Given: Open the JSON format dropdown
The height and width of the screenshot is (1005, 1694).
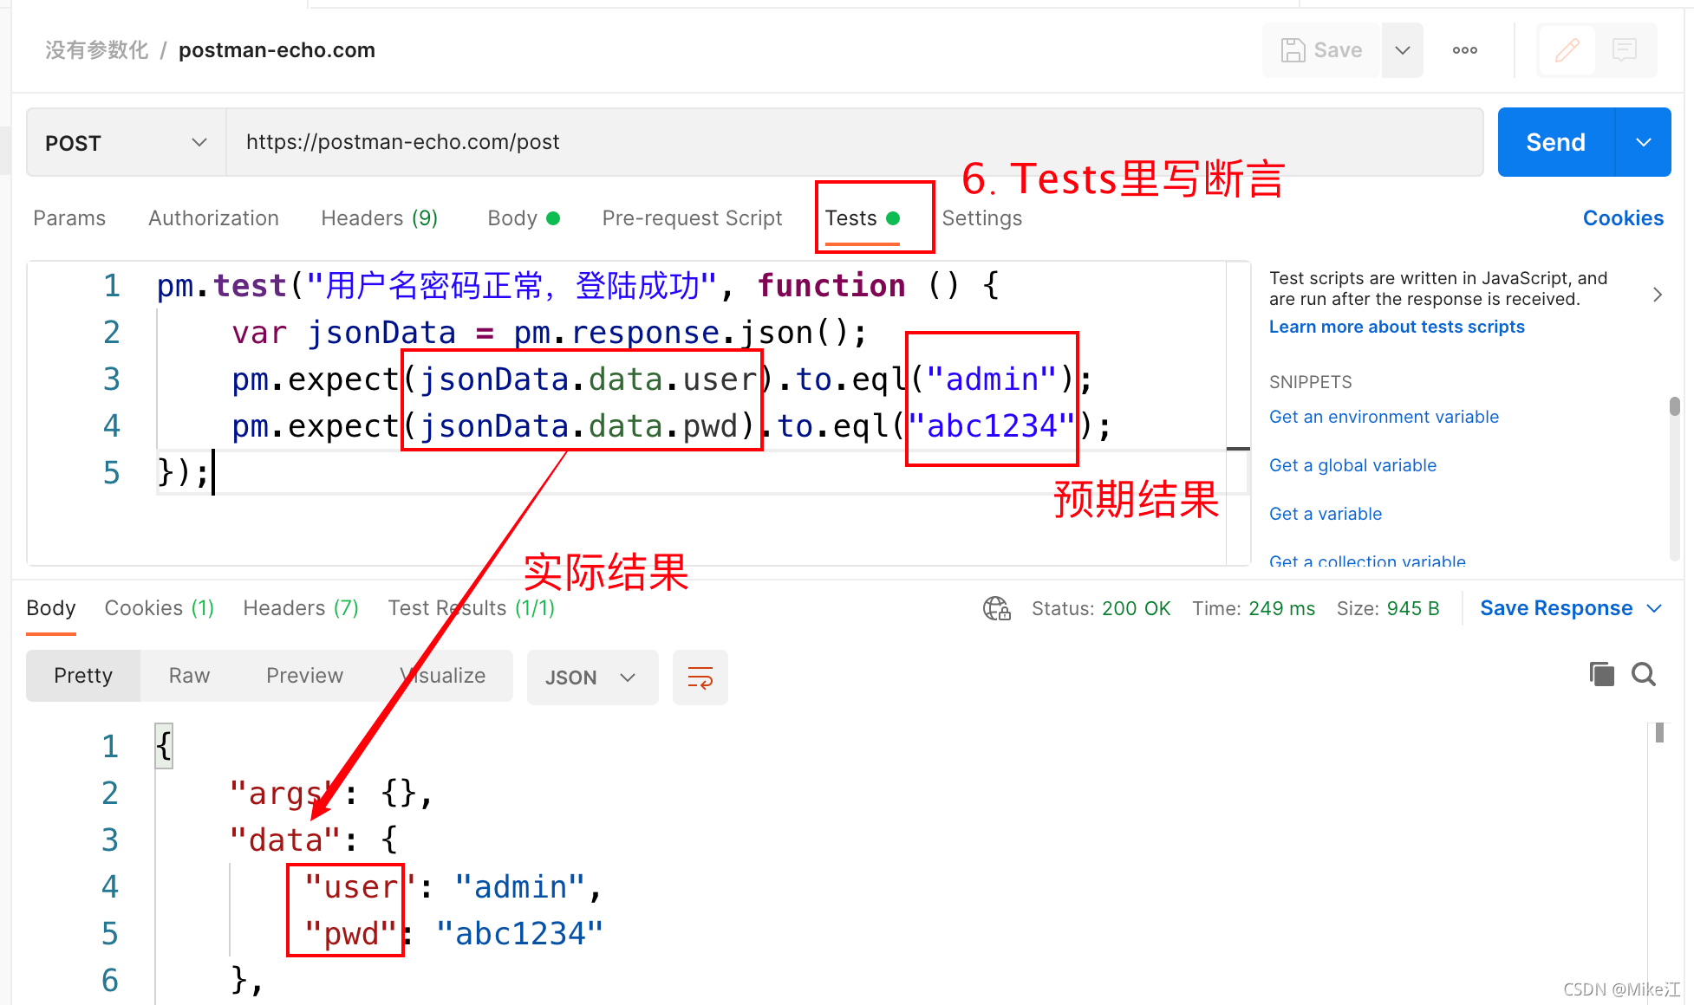Looking at the screenshot, I should coord(592,677).
